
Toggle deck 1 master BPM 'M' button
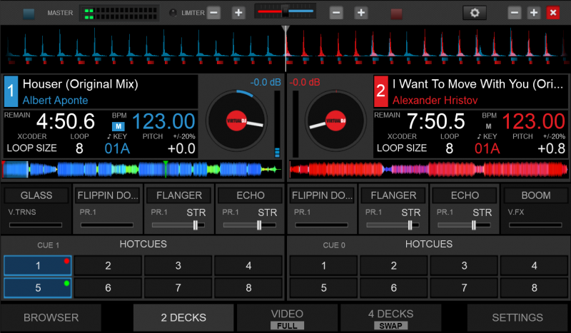[118, 126]
